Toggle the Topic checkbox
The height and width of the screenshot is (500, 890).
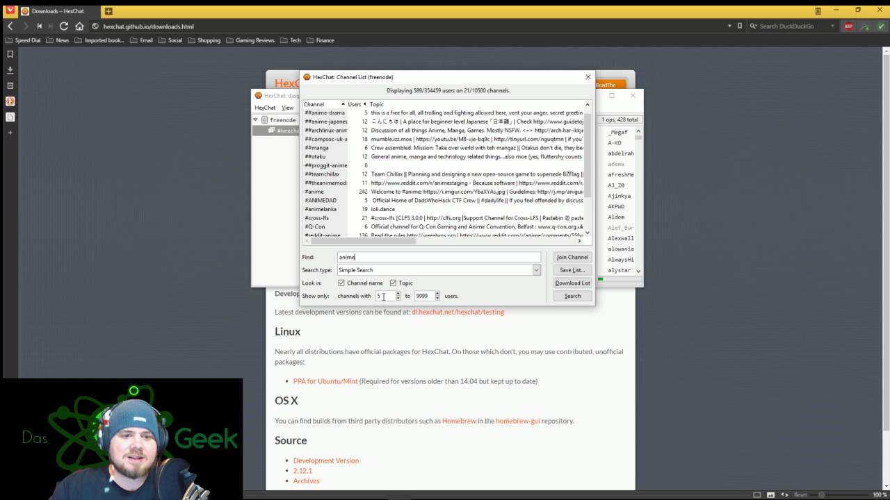(x=393, y=283)
